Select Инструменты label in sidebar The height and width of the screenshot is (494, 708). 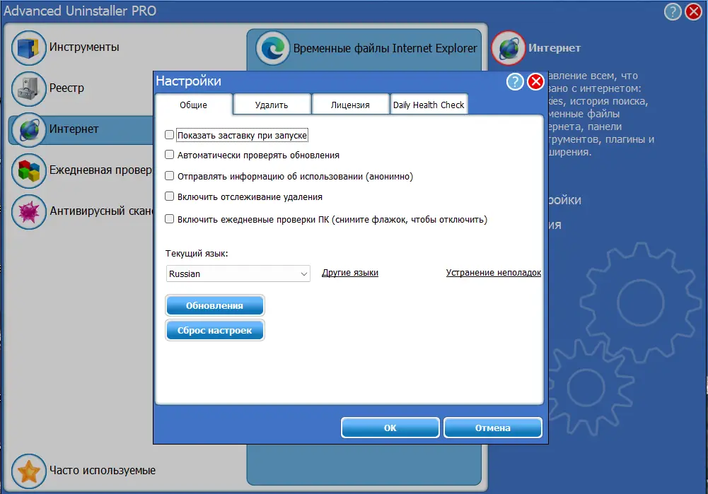pyautogui.click(x=84, y=47)
